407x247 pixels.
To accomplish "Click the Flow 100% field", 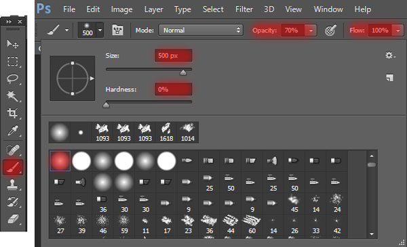I will [381, 30].
